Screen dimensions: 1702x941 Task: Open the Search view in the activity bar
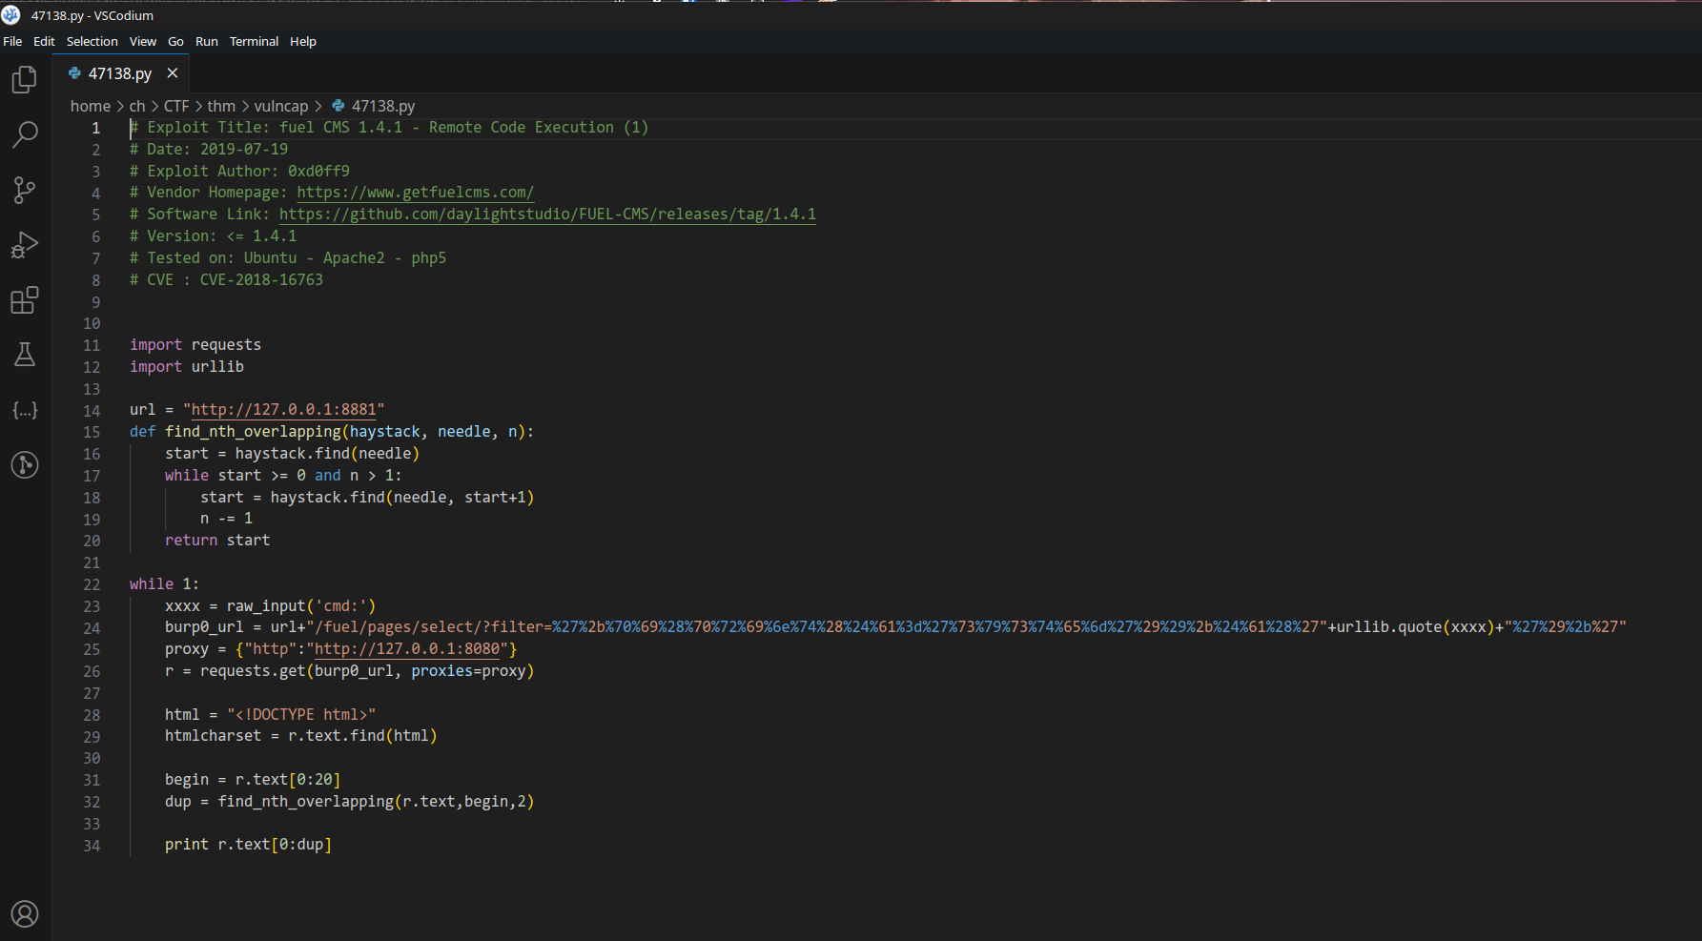click(25, 134)
